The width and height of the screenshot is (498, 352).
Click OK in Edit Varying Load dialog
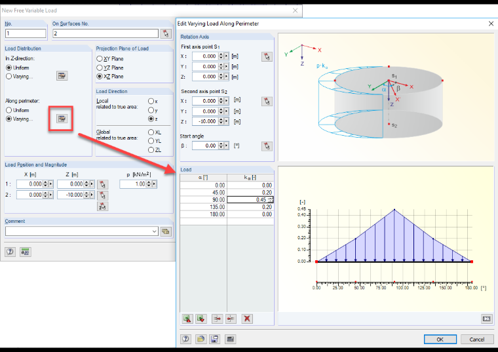click(440, 340)
